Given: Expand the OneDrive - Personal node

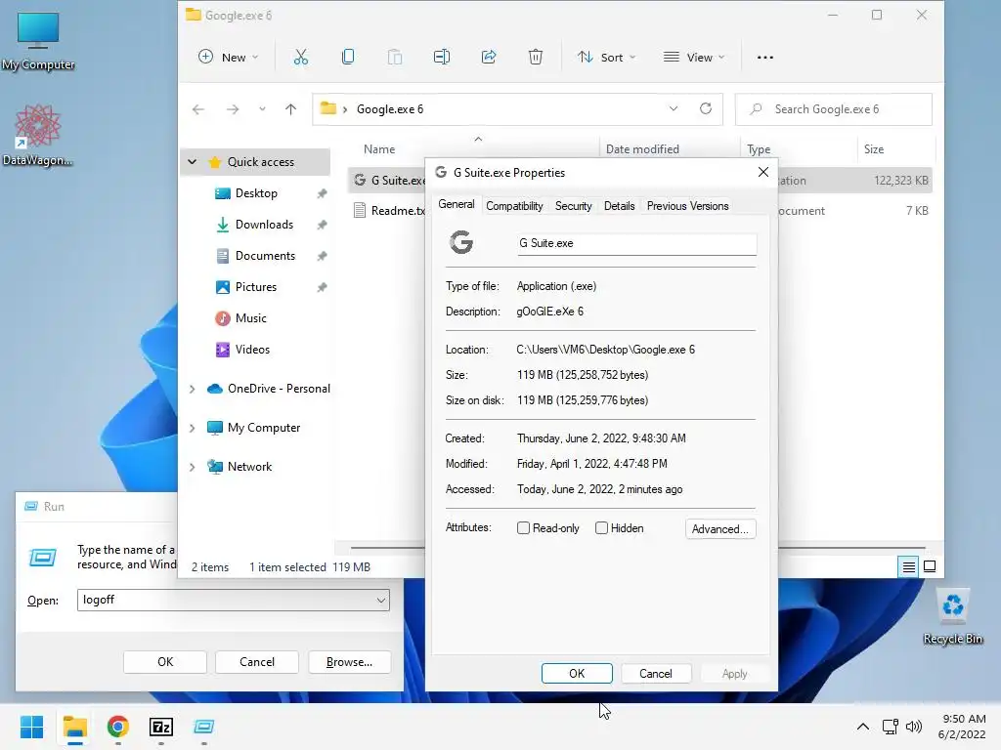Looking at the screenshot, I should (193, 389).
